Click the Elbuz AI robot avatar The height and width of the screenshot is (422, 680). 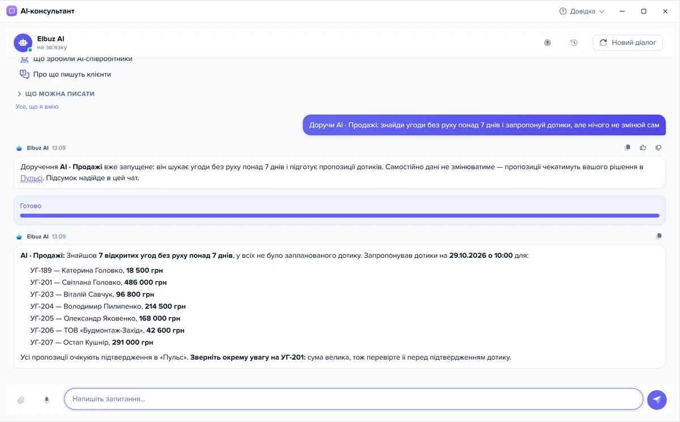click(23, 42)
